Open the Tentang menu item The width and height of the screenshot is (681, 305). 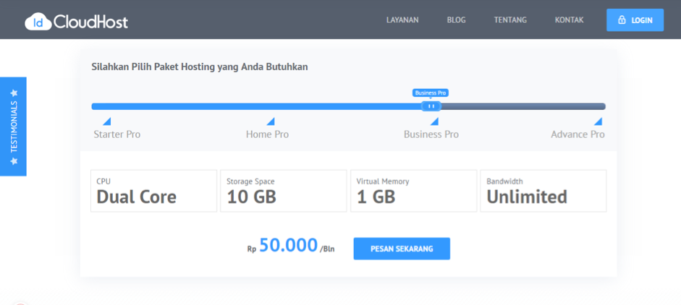point(510,20)
